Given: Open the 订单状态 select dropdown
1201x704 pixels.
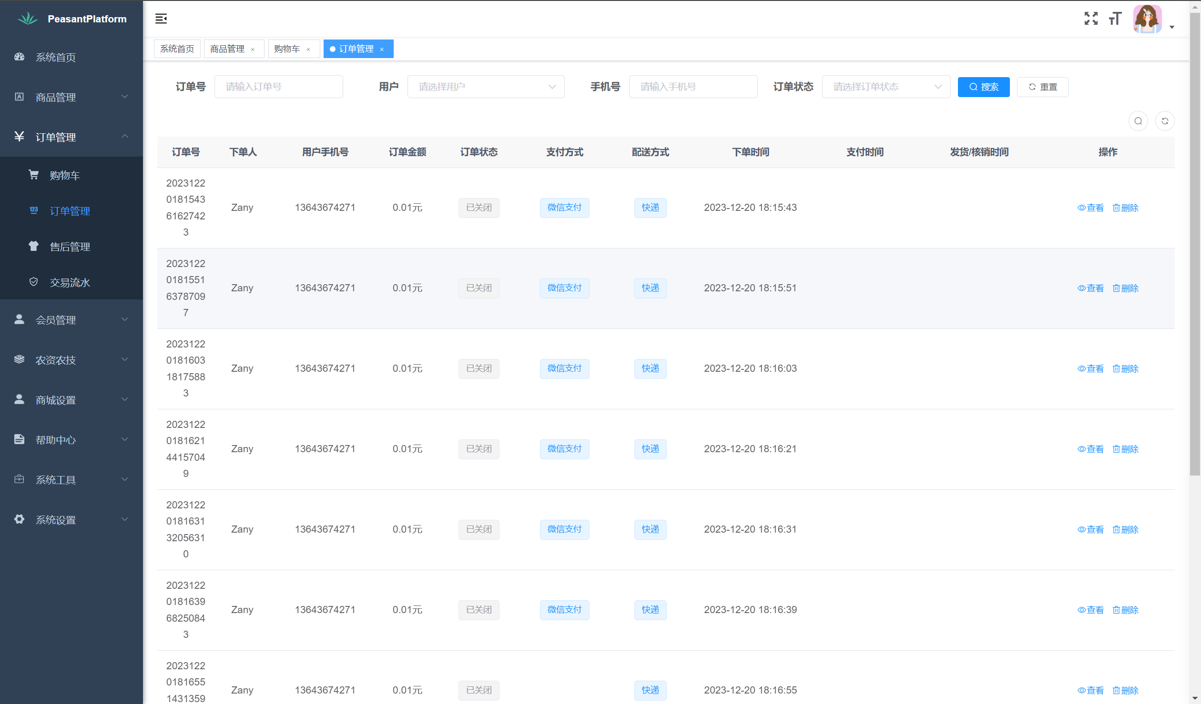Looking at the screenshot, I should tap(886, 87).
